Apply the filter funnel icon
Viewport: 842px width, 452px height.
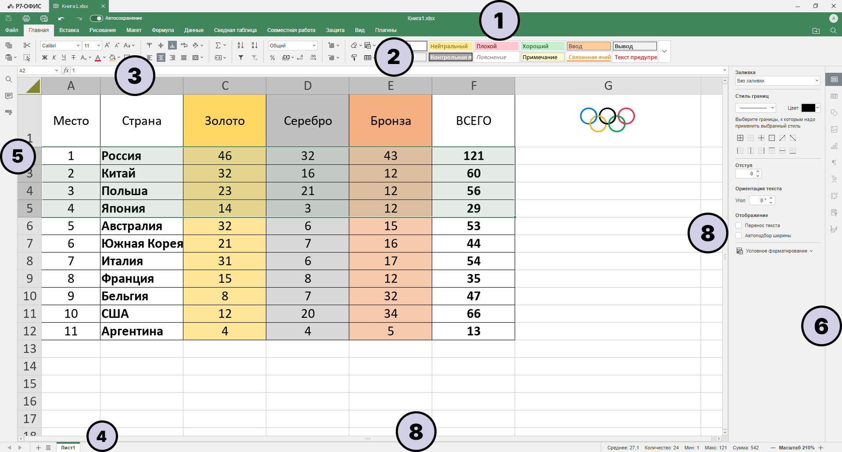241,57
